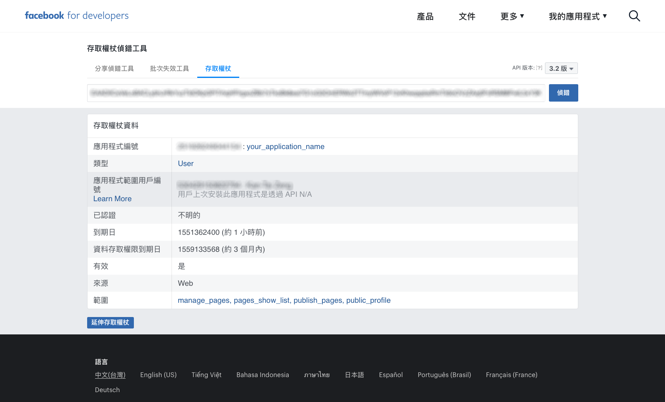665x402 pixels.
Task: Click the 延伸存取權杖 button
Action: click(111, 323)
